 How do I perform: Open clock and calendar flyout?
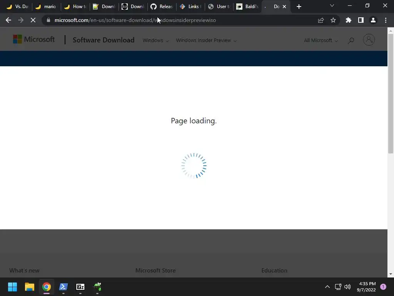click(366, 287)
